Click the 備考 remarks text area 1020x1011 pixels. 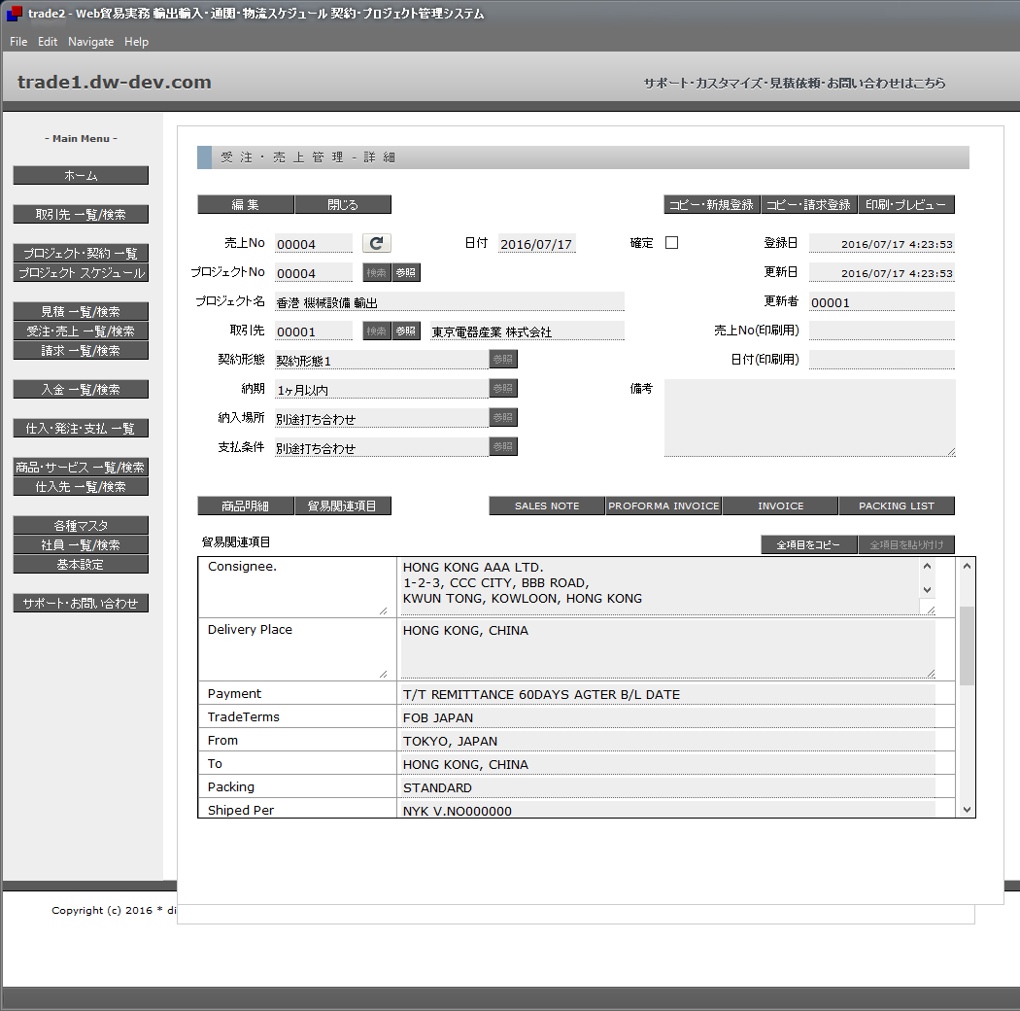(809, 417)
